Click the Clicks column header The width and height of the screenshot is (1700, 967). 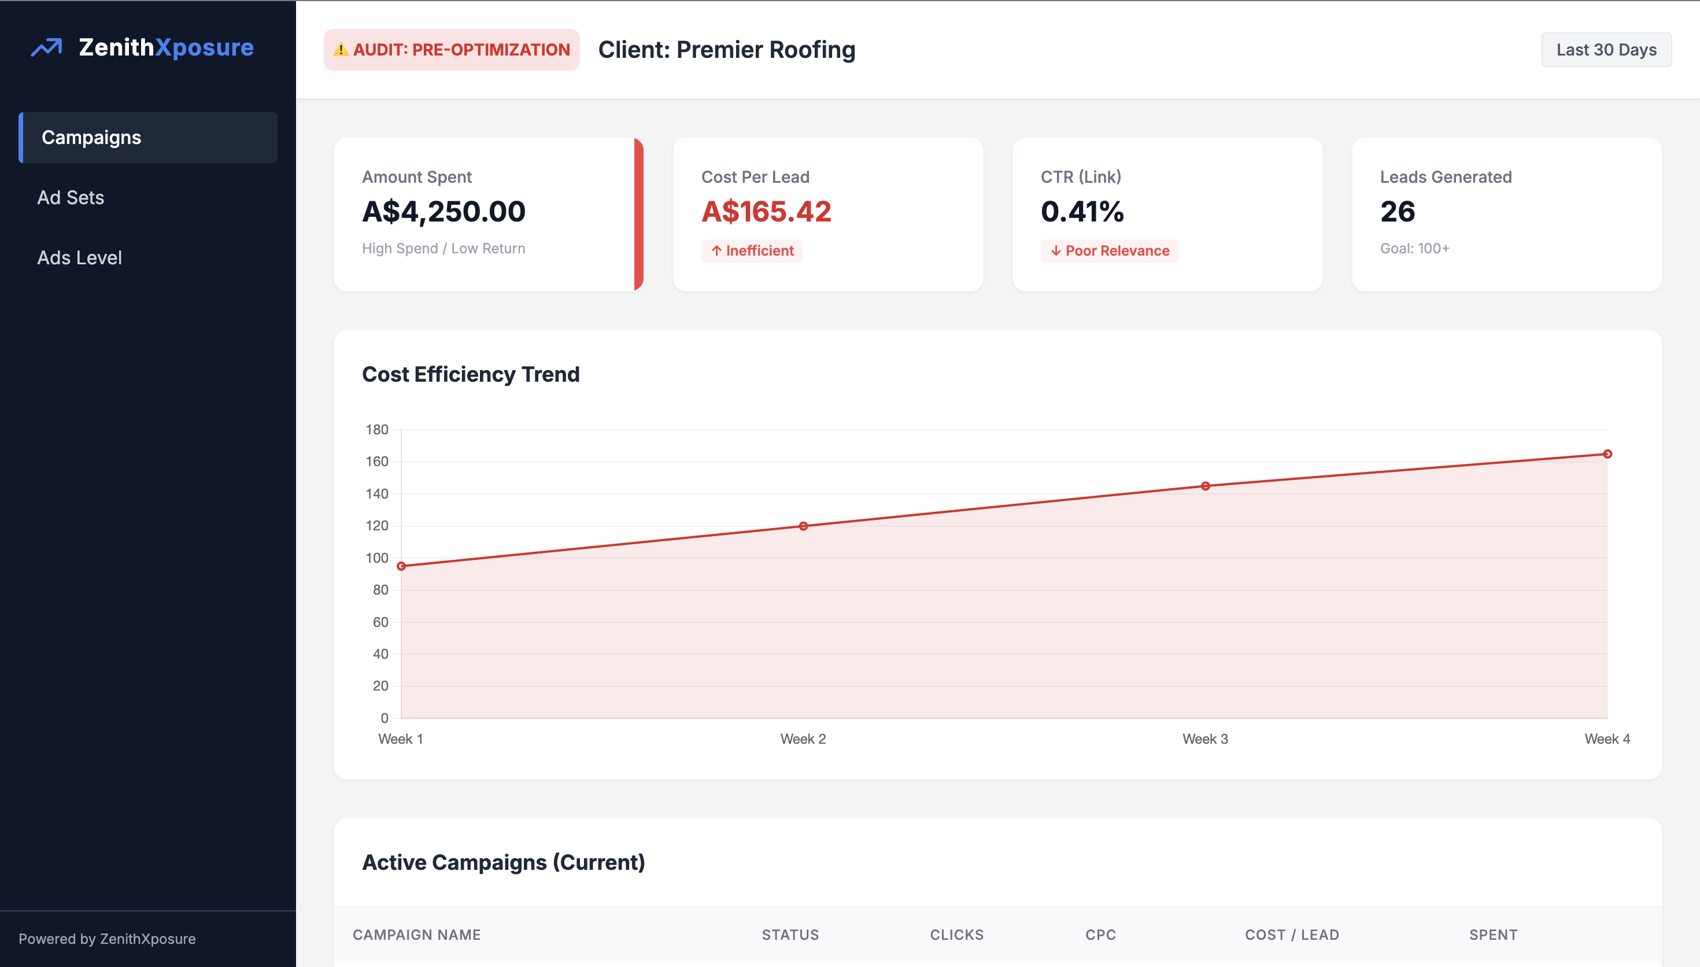[x=956, y=935]
